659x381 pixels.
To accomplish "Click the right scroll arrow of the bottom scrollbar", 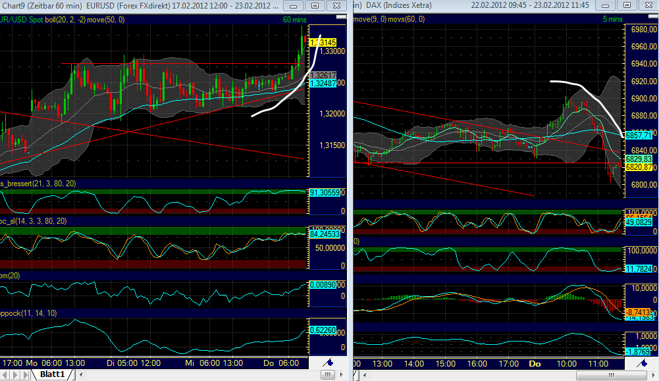I will coord(342,374).
